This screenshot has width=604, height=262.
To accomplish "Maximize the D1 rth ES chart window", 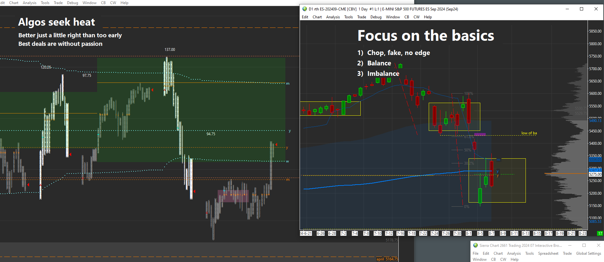I will 582,9.
